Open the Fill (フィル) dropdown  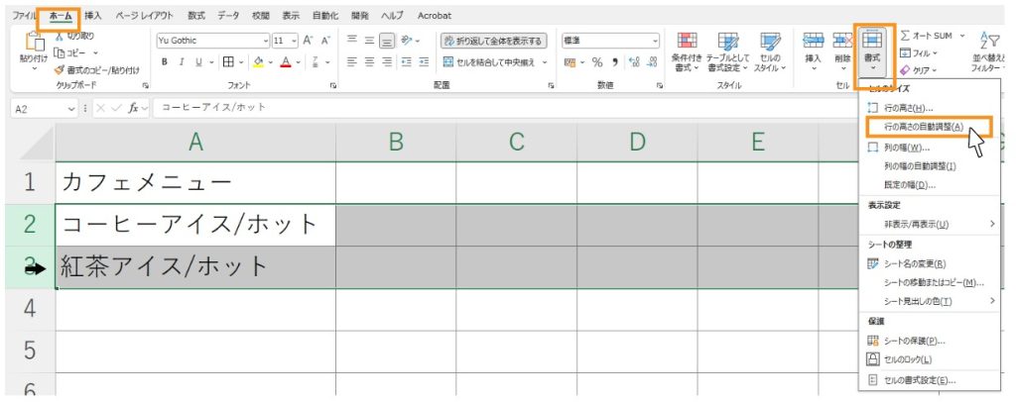pyautogui.click(x=919, y=53)
